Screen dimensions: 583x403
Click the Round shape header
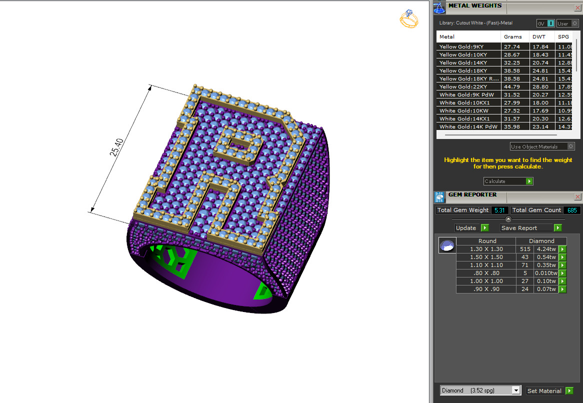pyautogui.click(x=487, y=241)
